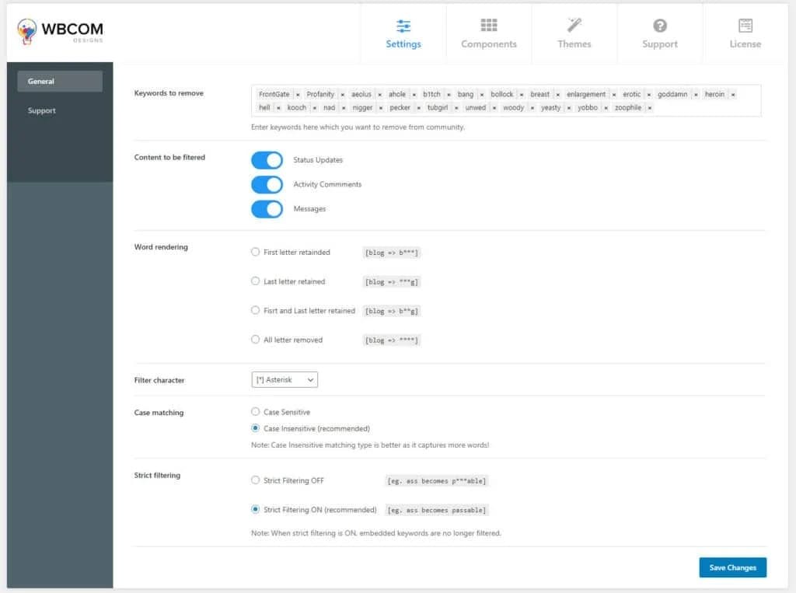Disable the Activity Comments toggle
Screen dimensions: 796x593
coord(267,185)
